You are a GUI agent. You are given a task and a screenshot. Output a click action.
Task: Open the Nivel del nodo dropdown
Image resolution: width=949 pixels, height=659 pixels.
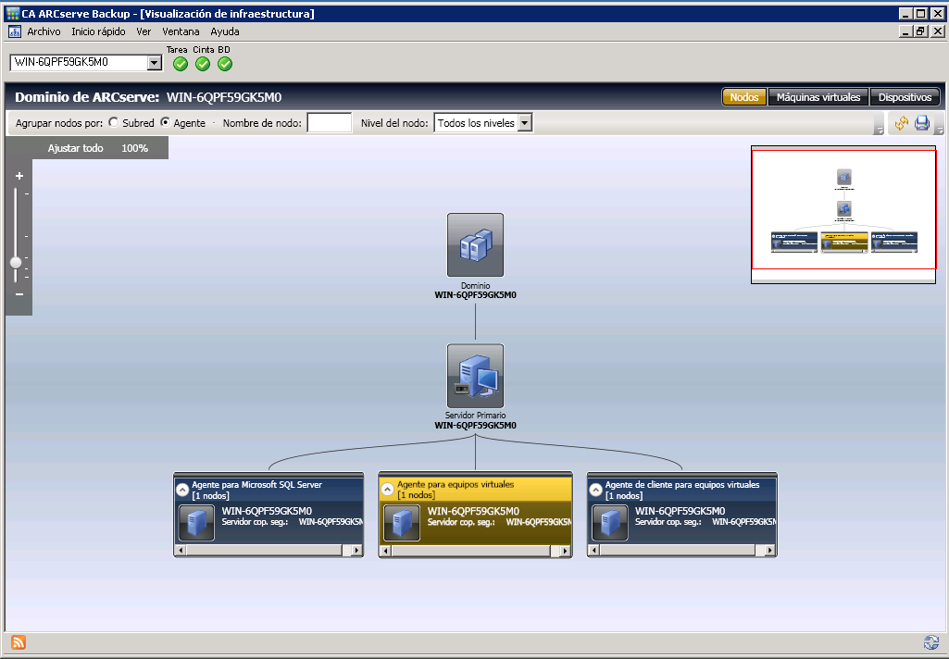(525, 123)
